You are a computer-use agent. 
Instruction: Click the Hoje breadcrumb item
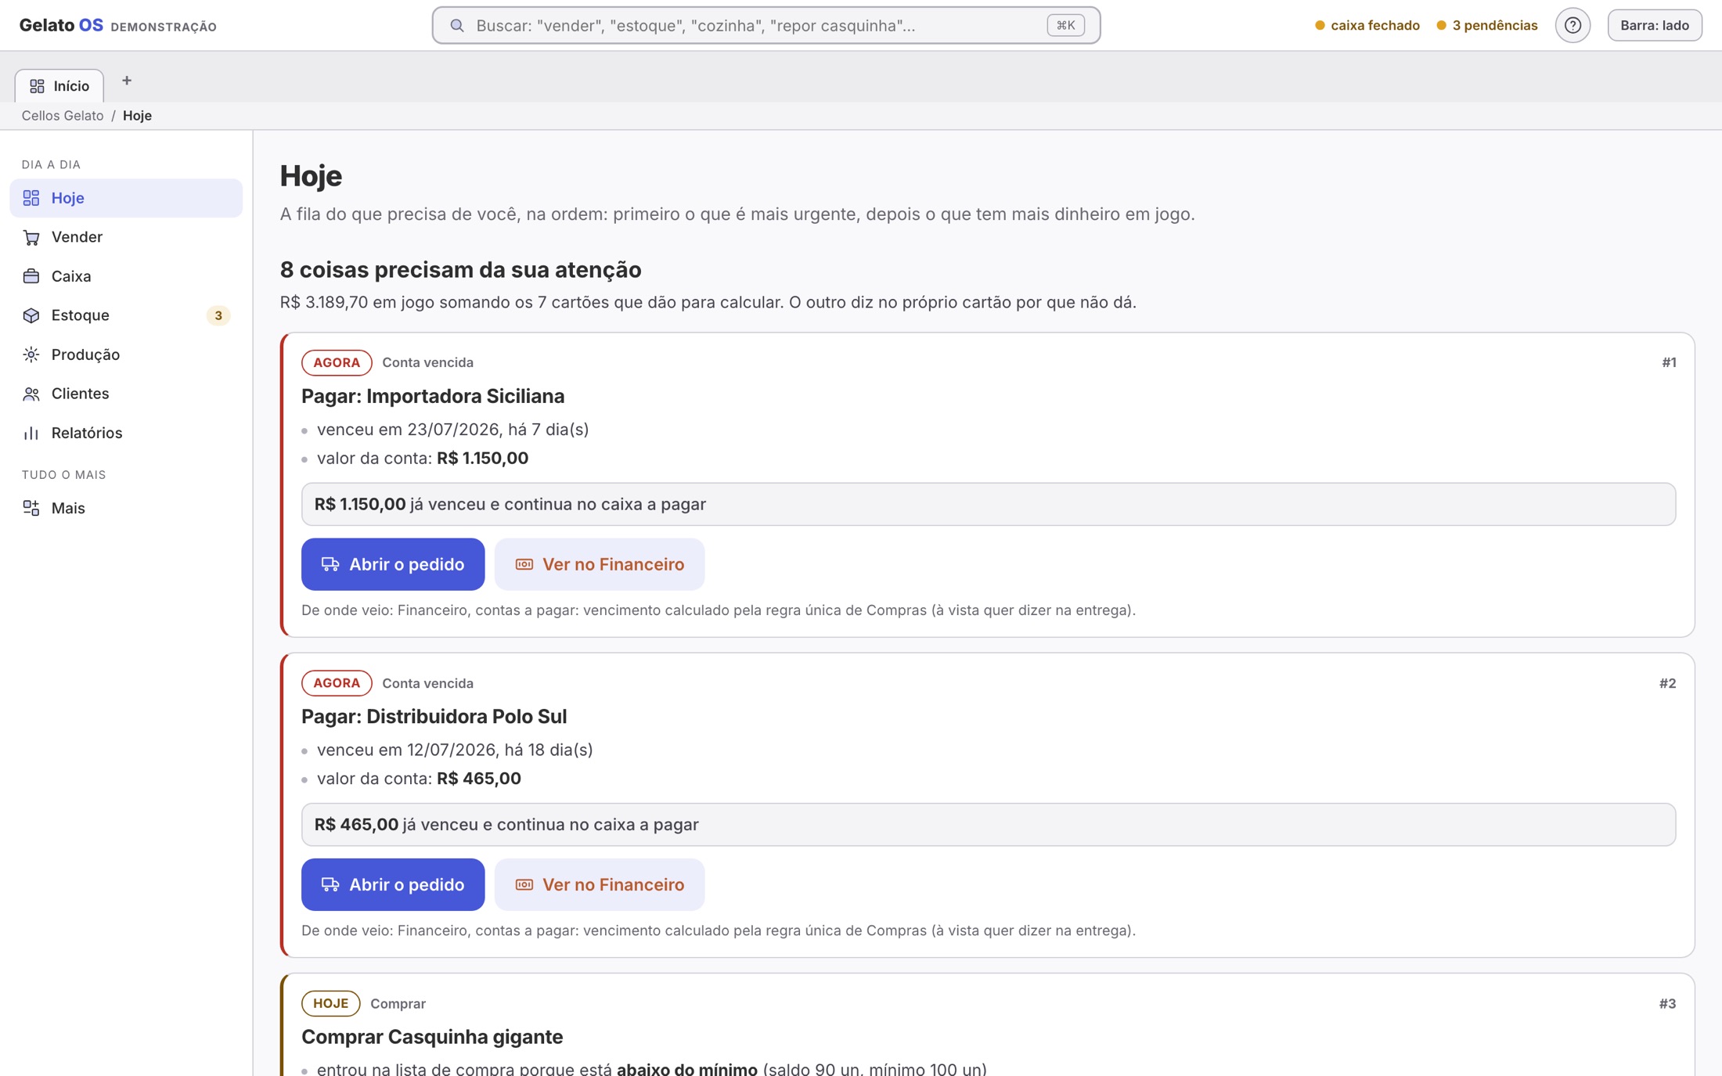[x=137, y=116]
